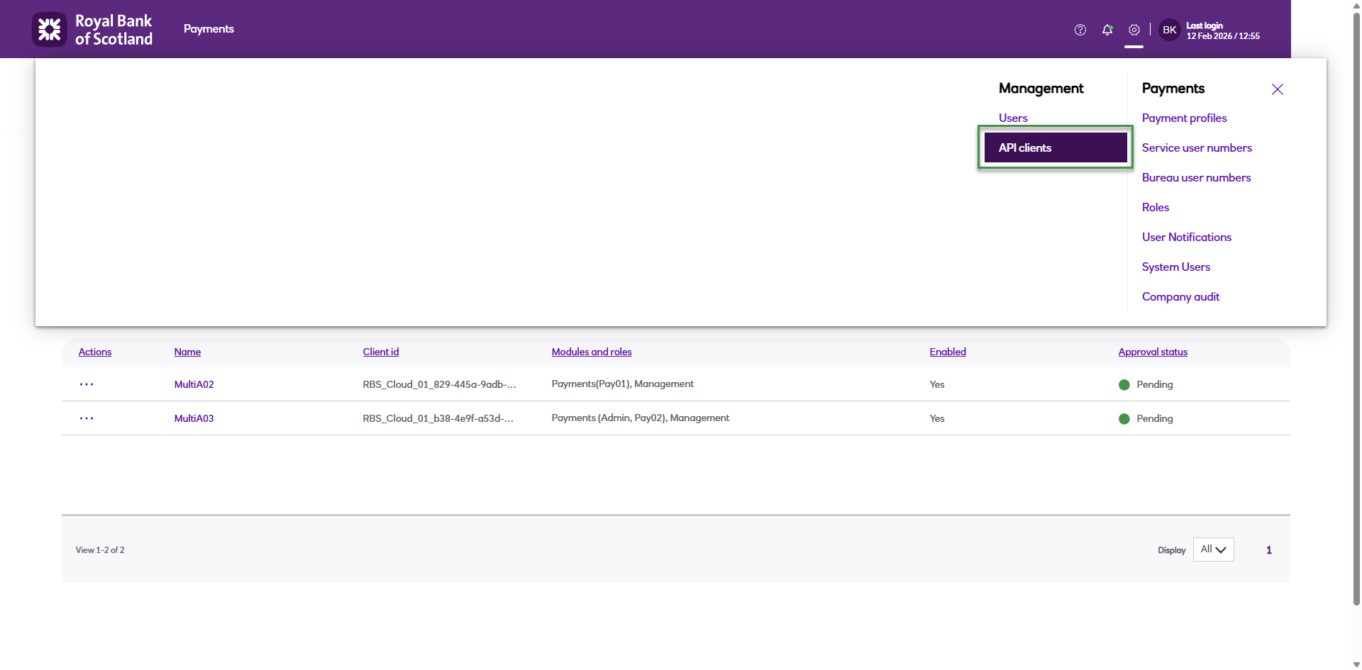
Task: Click the View 1-2 of 2 text
Action: click(100, 550)
